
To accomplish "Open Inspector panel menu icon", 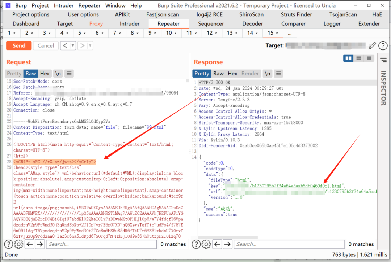I will coord(383,60).
